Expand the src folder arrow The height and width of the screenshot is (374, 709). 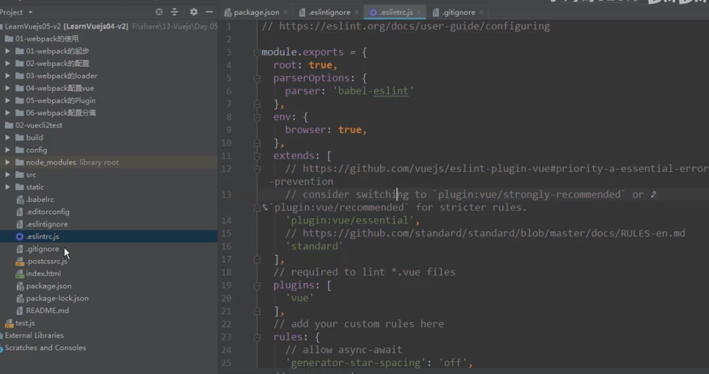(7, 174)
